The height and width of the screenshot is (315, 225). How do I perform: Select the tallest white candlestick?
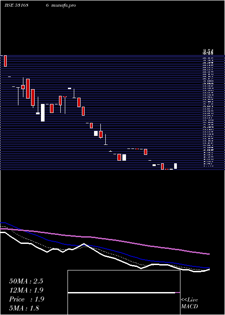[x=43, y=112]
